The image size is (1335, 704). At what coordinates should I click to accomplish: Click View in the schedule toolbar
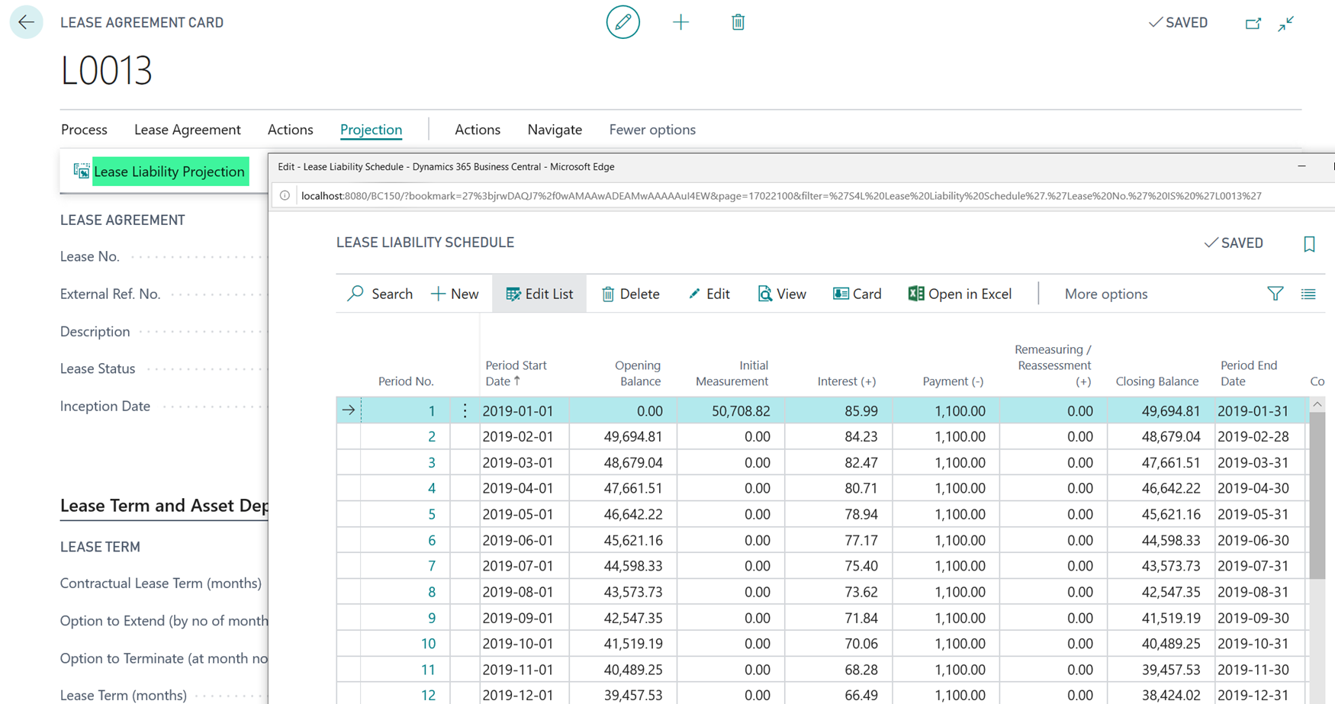pos(782,294)
